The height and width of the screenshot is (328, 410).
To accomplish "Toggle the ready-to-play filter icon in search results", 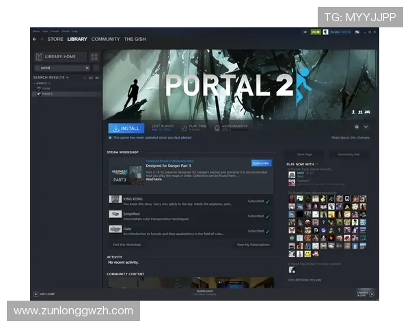I will click(x=97, y=78).
